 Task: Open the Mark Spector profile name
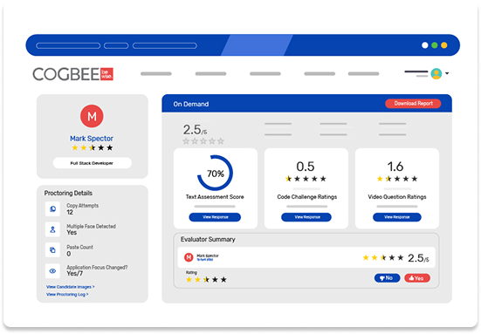pos(92,139)
